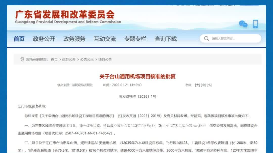The width and height of the screenshot is (273, 153).
Task: Open the 首页 navigation tab
Action: [19, 39]
